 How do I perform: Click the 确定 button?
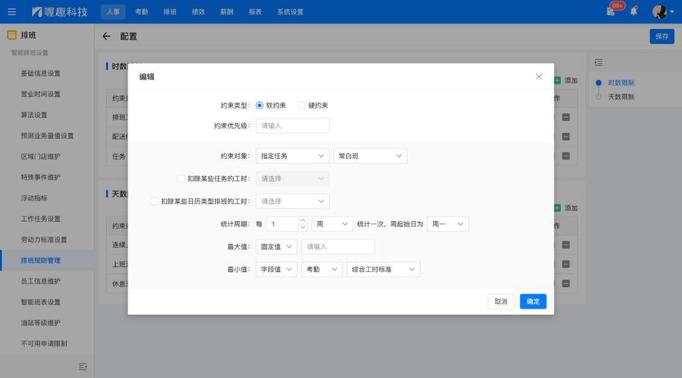533,301
